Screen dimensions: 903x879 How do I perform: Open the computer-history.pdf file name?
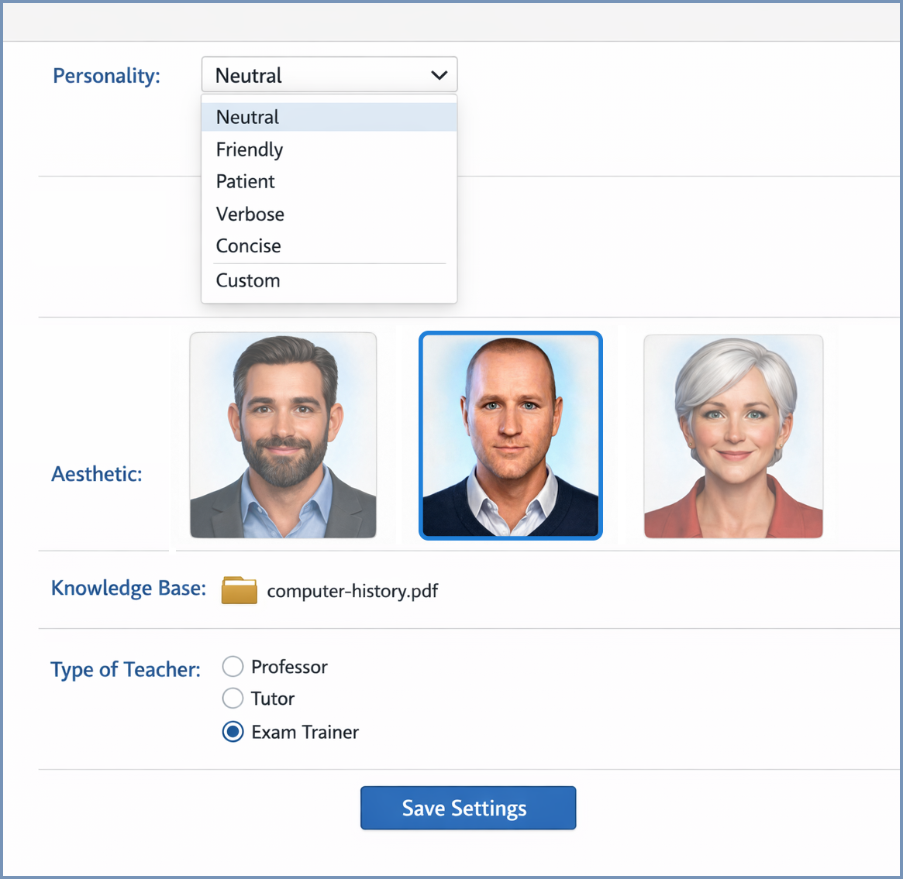[353, 592]
